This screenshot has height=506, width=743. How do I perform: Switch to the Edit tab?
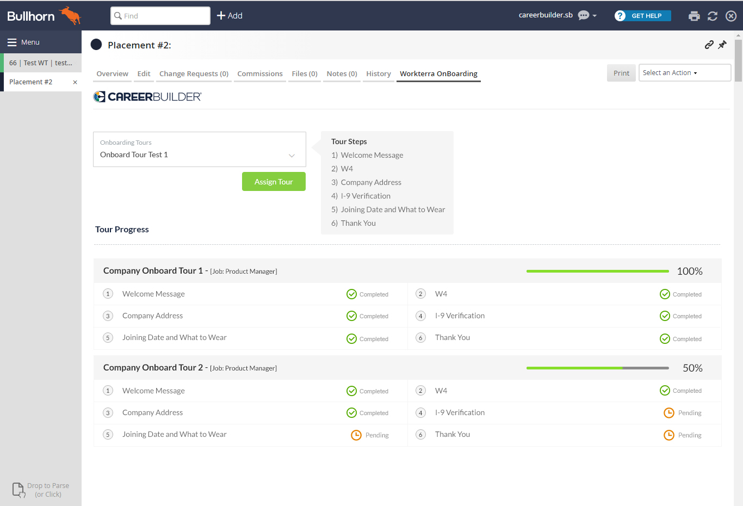[144, 73]
